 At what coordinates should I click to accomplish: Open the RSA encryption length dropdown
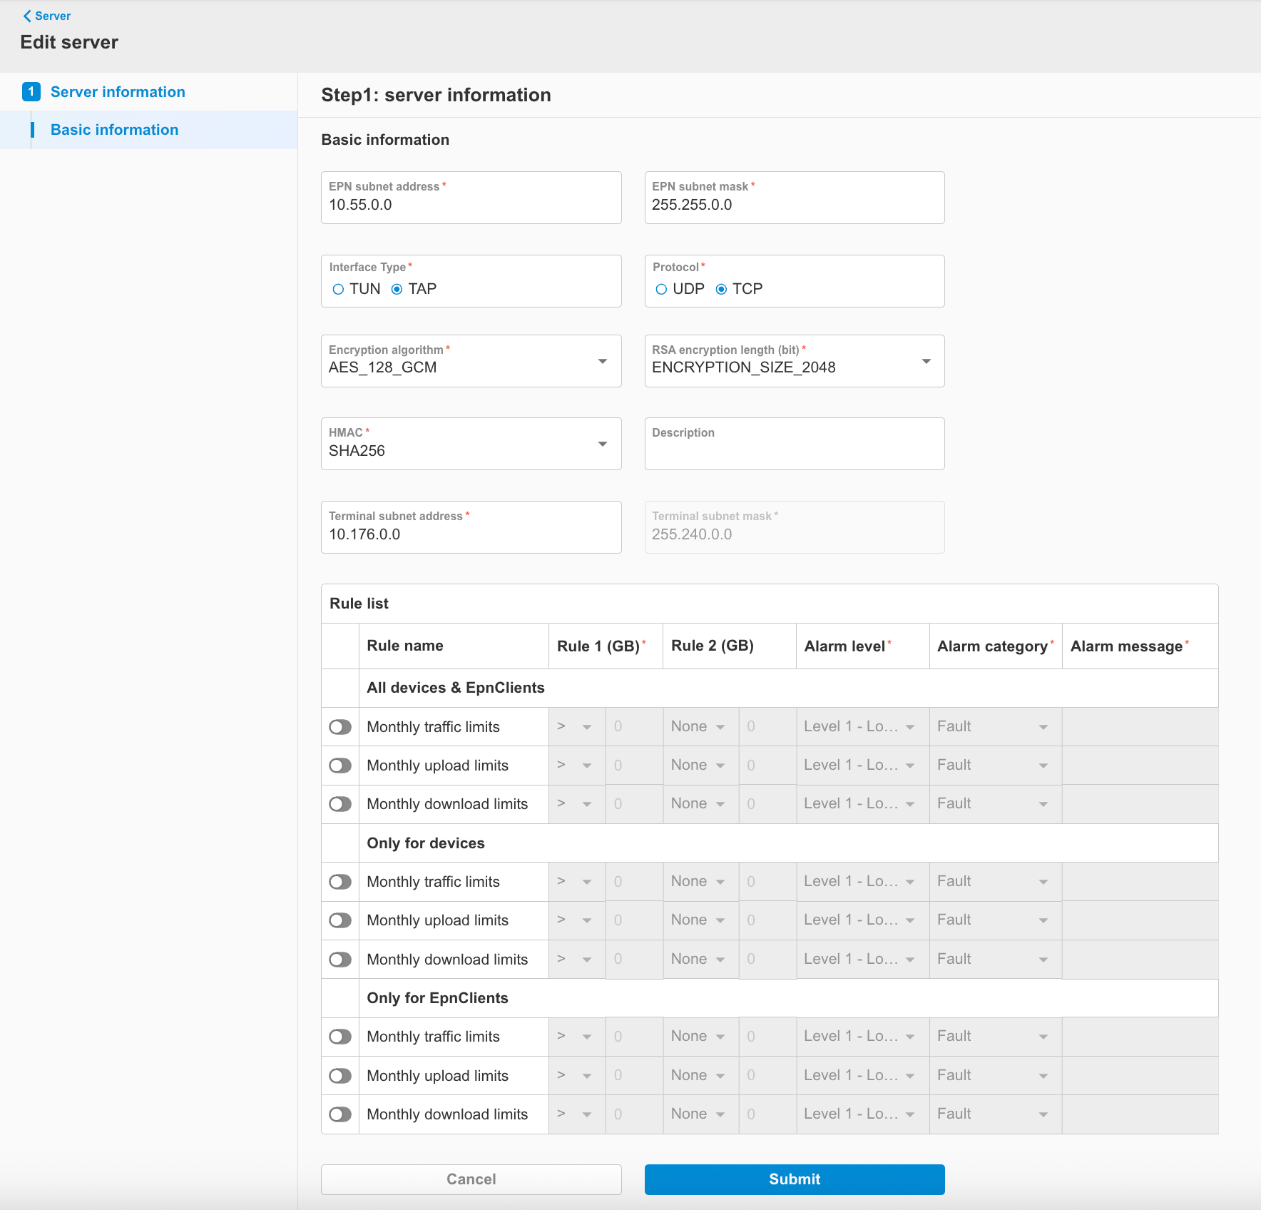coord(926,361)
